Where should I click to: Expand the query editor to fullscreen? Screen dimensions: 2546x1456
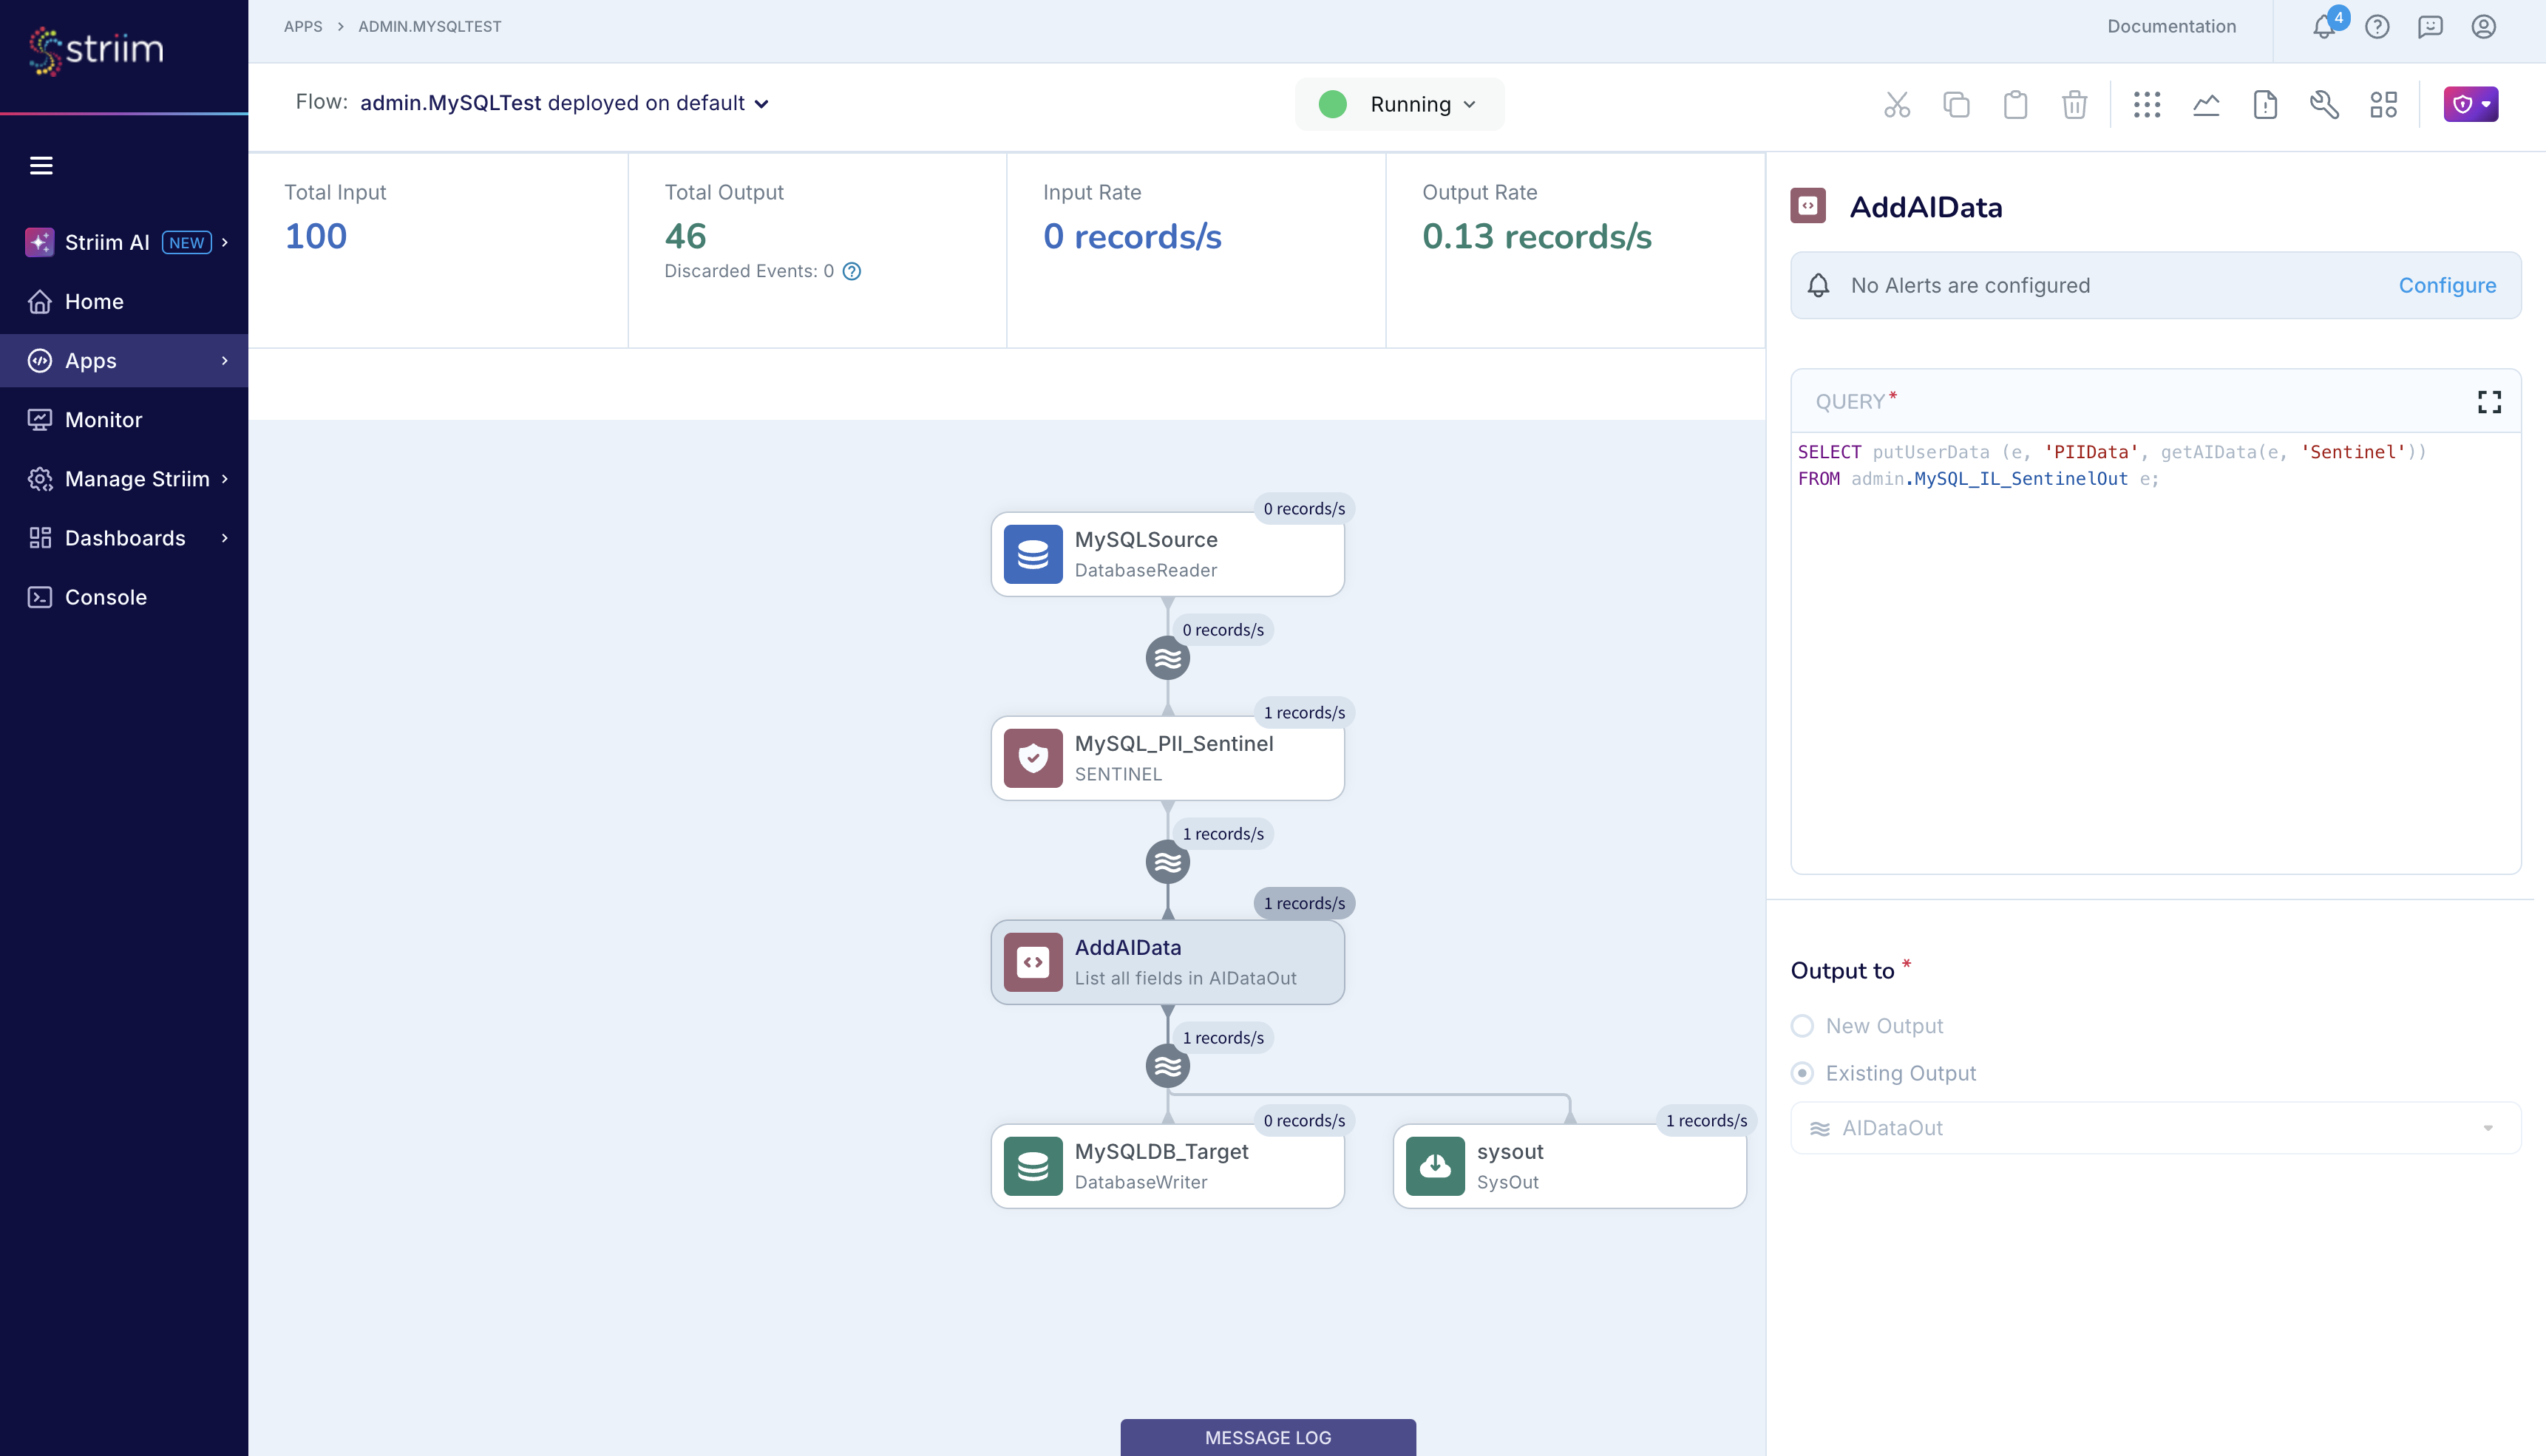pyautogui.click(x=2489, y=402)
